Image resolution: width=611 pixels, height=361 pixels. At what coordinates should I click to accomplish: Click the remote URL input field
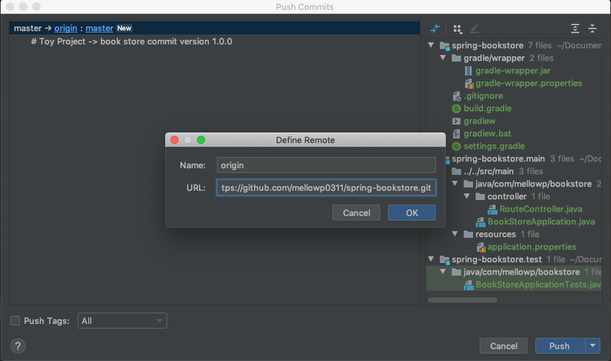point(326,187)
